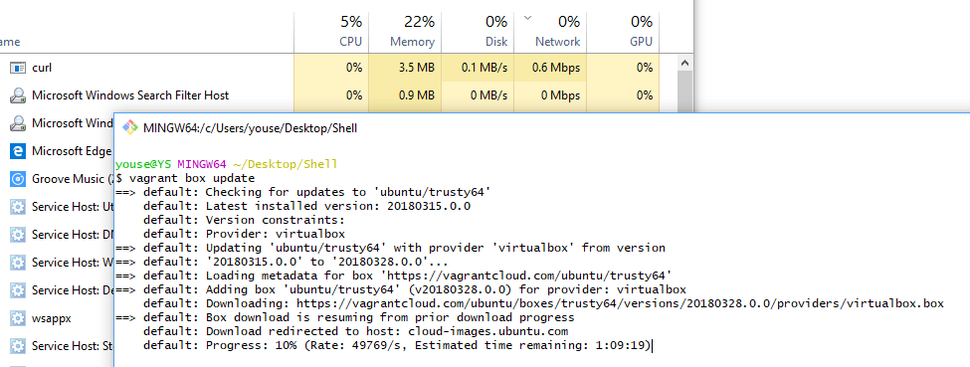970x367 pixels.
Task: Click the Git Bash logo in the title bar
Action: [x=130, y=128]
